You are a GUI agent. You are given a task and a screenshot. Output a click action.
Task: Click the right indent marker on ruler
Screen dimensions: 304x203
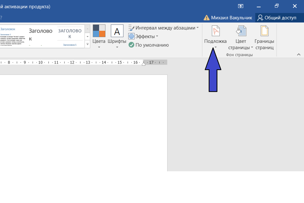144,64
